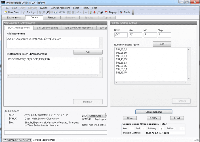Click the Study toolbar button

[125, 12]
